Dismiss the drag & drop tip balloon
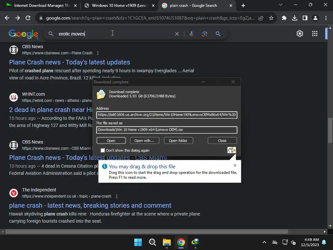 235,165
